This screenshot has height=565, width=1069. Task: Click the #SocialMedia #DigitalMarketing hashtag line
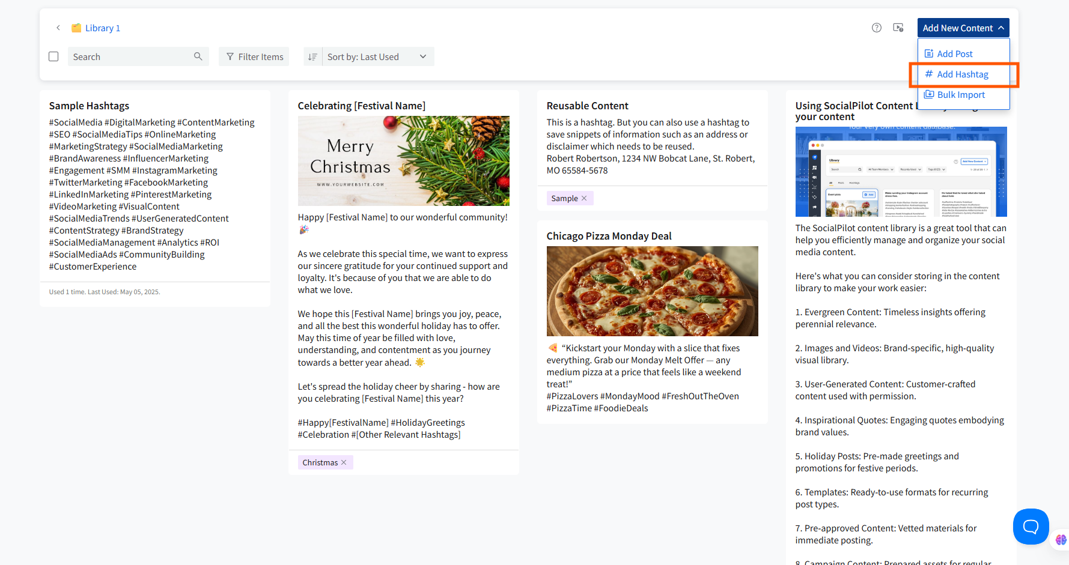tap(151, 122)
